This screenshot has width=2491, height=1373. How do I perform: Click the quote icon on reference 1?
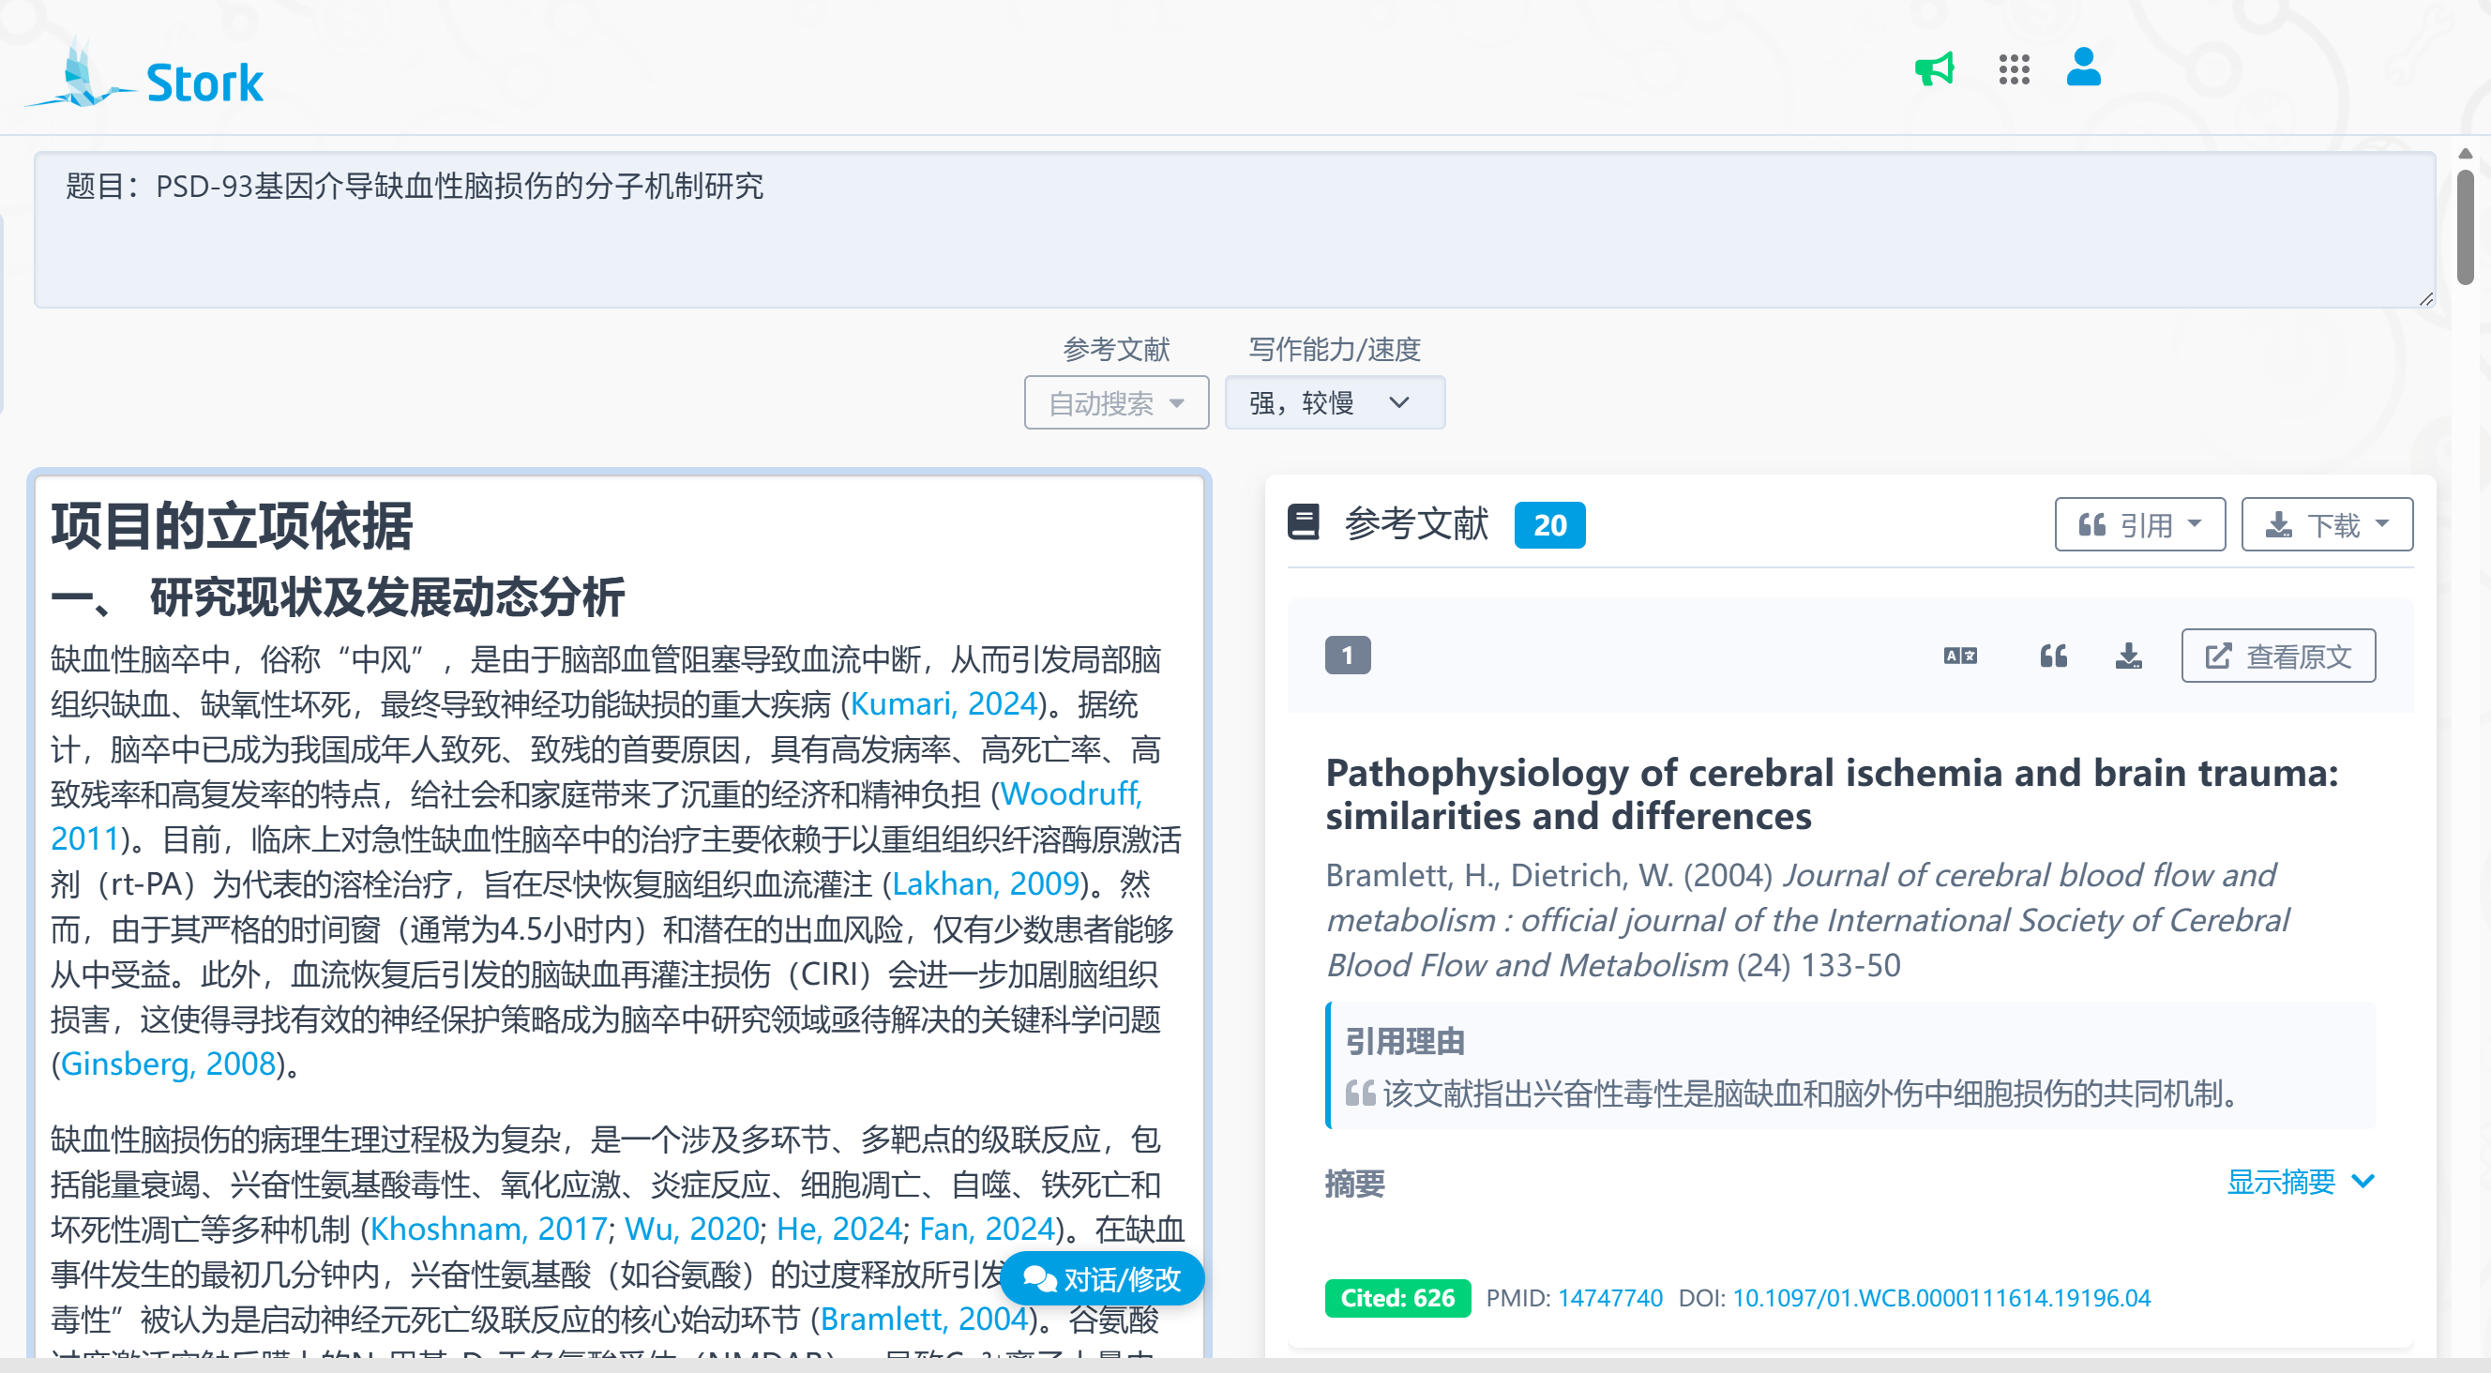(2053, 656)
